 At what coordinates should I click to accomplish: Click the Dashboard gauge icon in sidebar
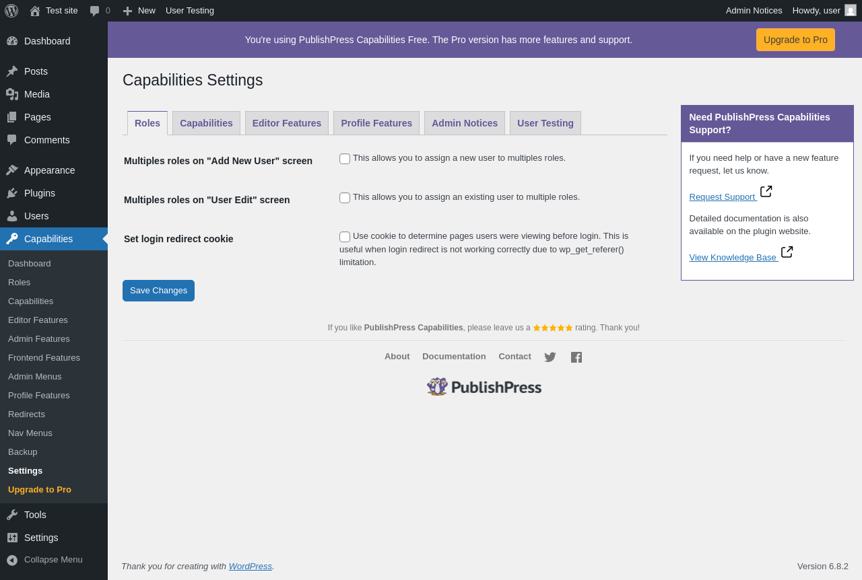pyautogui.click(x=12, y=41)
